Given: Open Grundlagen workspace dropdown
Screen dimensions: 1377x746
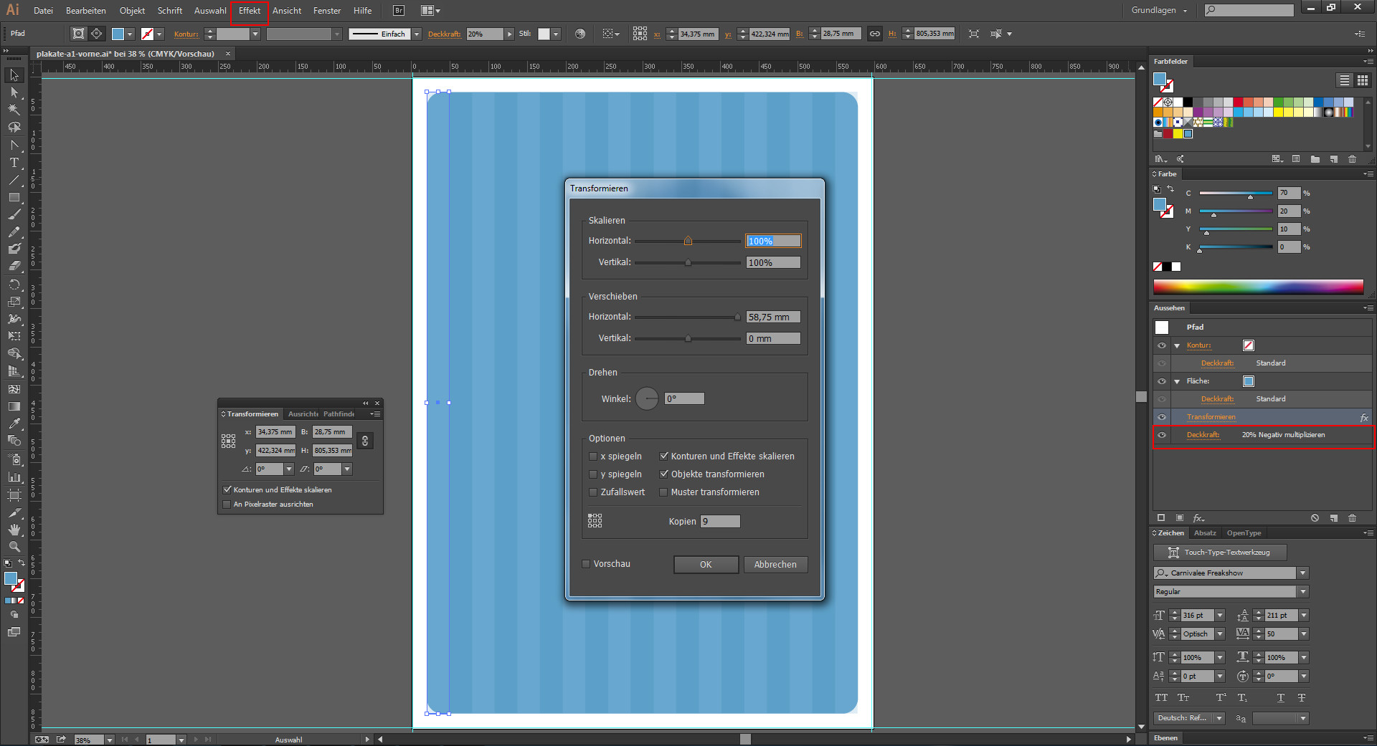Looking at the screenshot, I should point(1160,10).
